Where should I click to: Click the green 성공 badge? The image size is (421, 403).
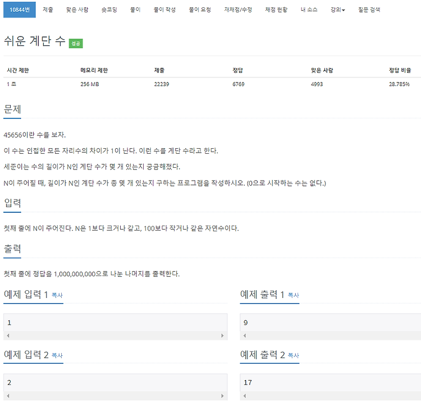pos(76,43)
